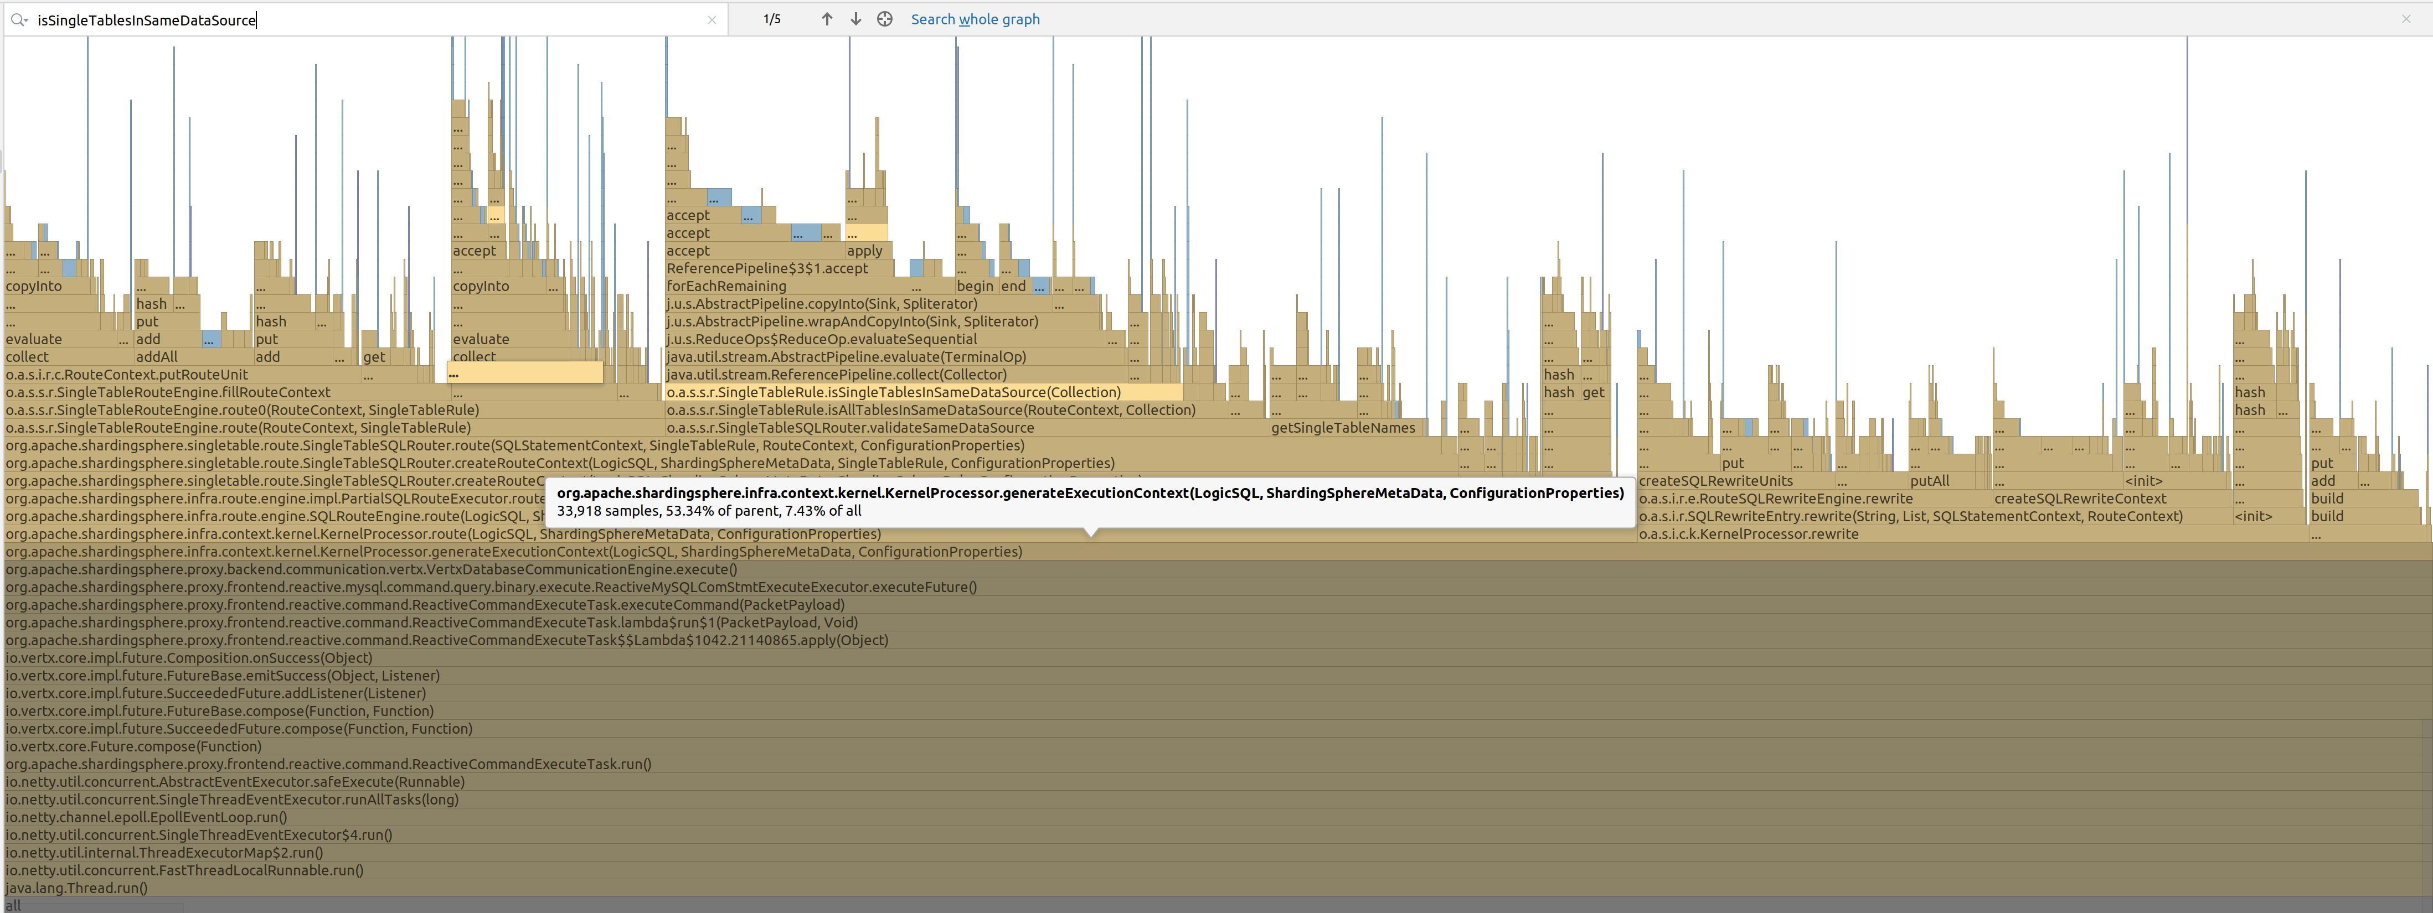Clear the search field text
Viewport: 2433px width, 913px height.
[x=712, y=20]
